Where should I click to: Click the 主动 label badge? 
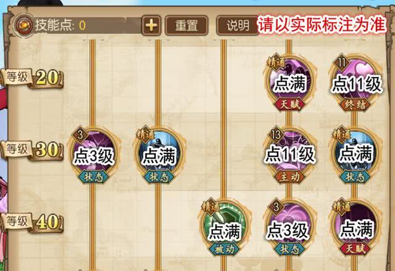pyautogui.click(x=289, y=177)
